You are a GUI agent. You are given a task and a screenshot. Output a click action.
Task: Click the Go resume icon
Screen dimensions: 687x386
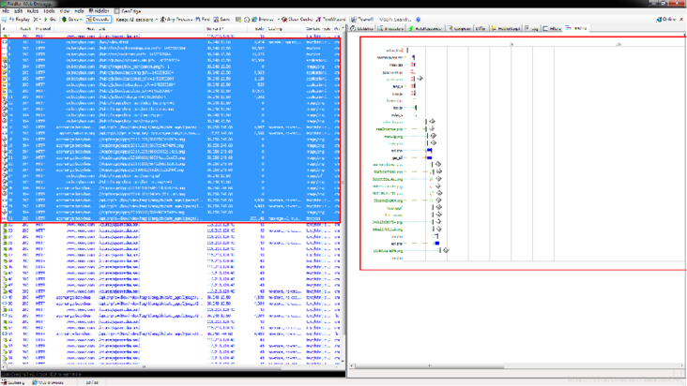click(x=50, y=19)
